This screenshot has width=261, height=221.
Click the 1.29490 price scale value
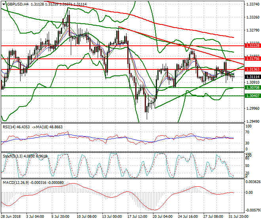[253, 121]
